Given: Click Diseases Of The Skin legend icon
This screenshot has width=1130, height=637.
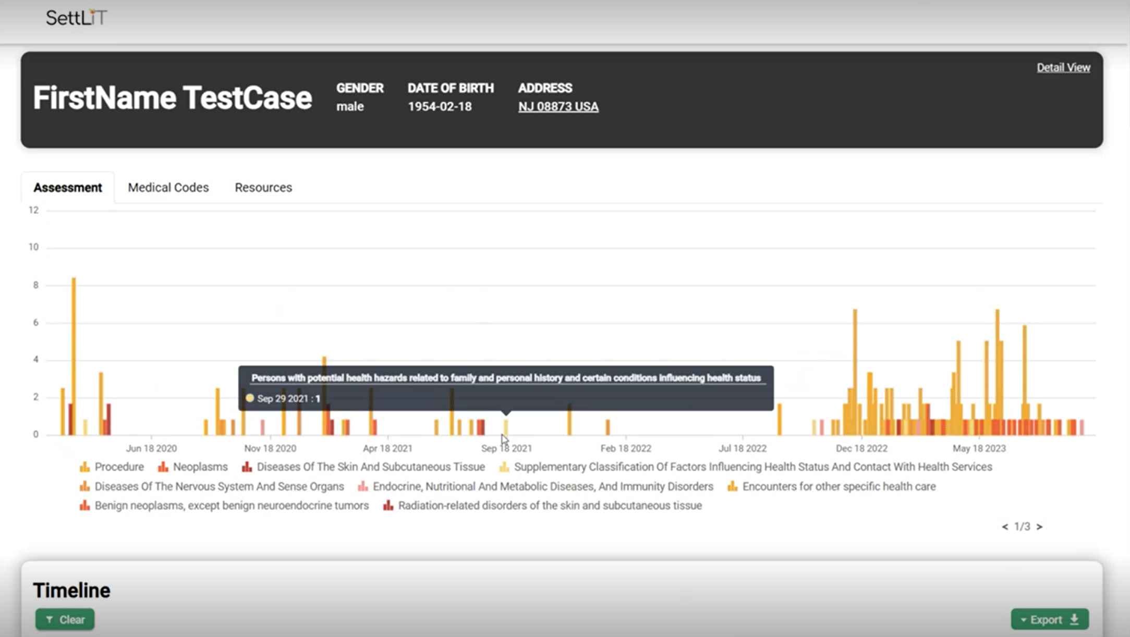Looking at the screenshot, I should click(x=247, y=467).
